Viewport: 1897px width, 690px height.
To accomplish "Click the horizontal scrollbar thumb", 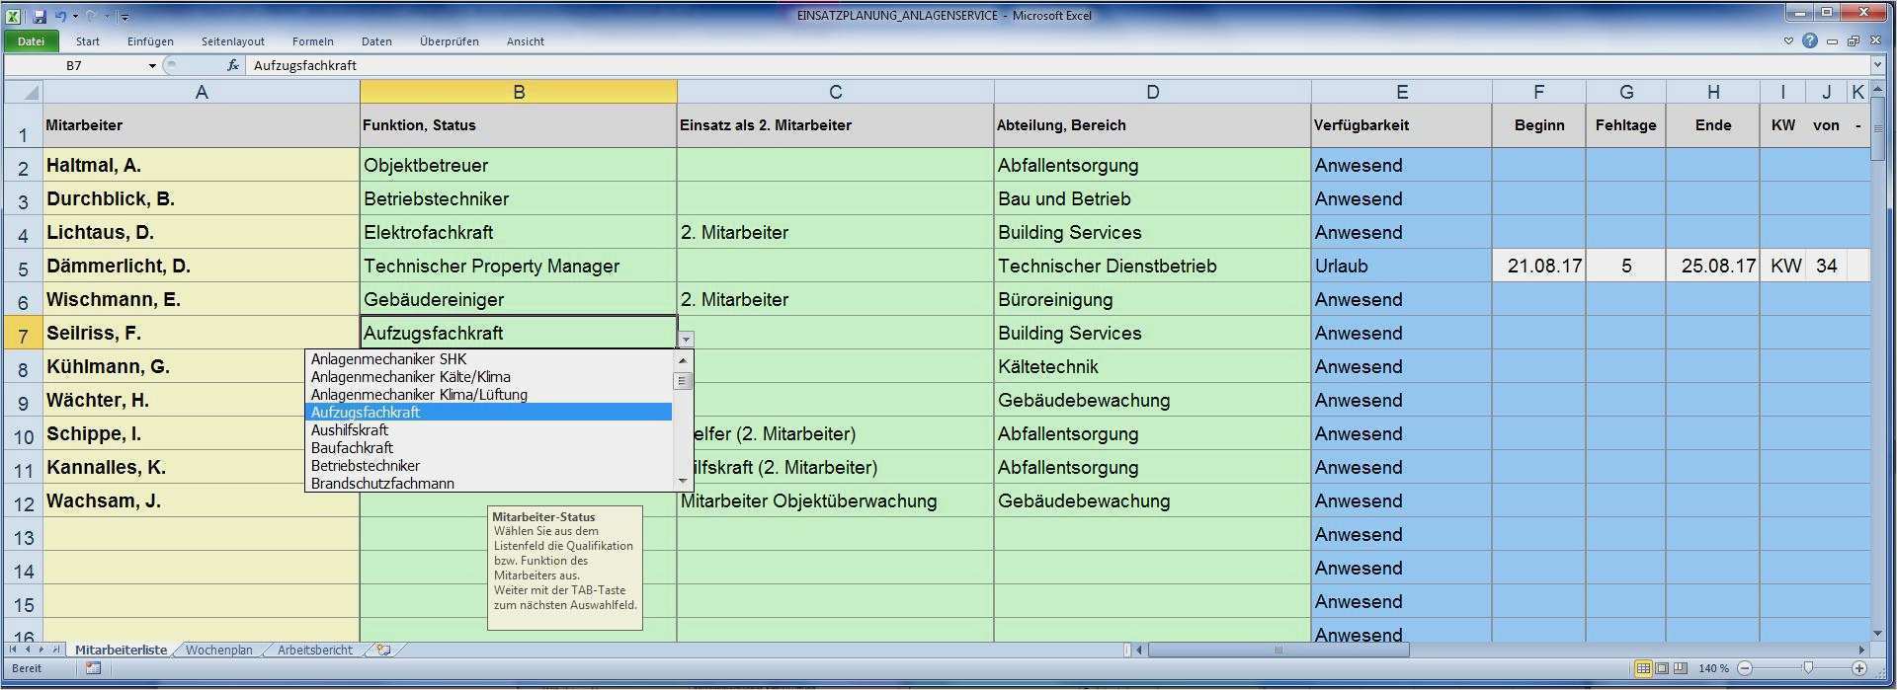I will pos(1278,651).
